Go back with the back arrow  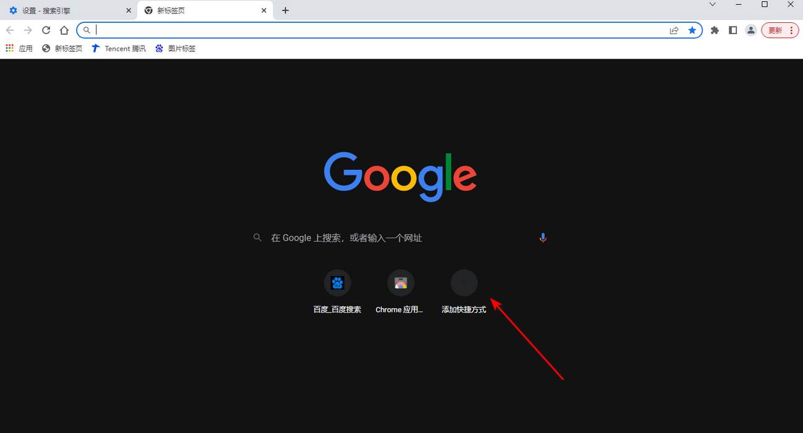(10, 30)
